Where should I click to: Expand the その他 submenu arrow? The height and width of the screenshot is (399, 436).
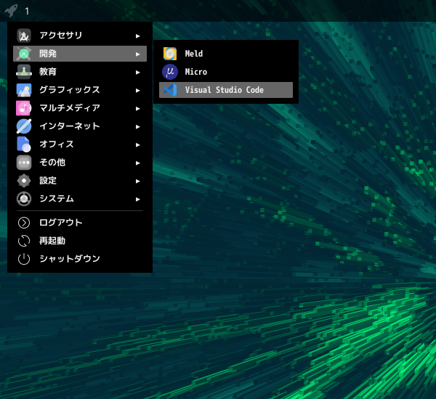point(137,163)
